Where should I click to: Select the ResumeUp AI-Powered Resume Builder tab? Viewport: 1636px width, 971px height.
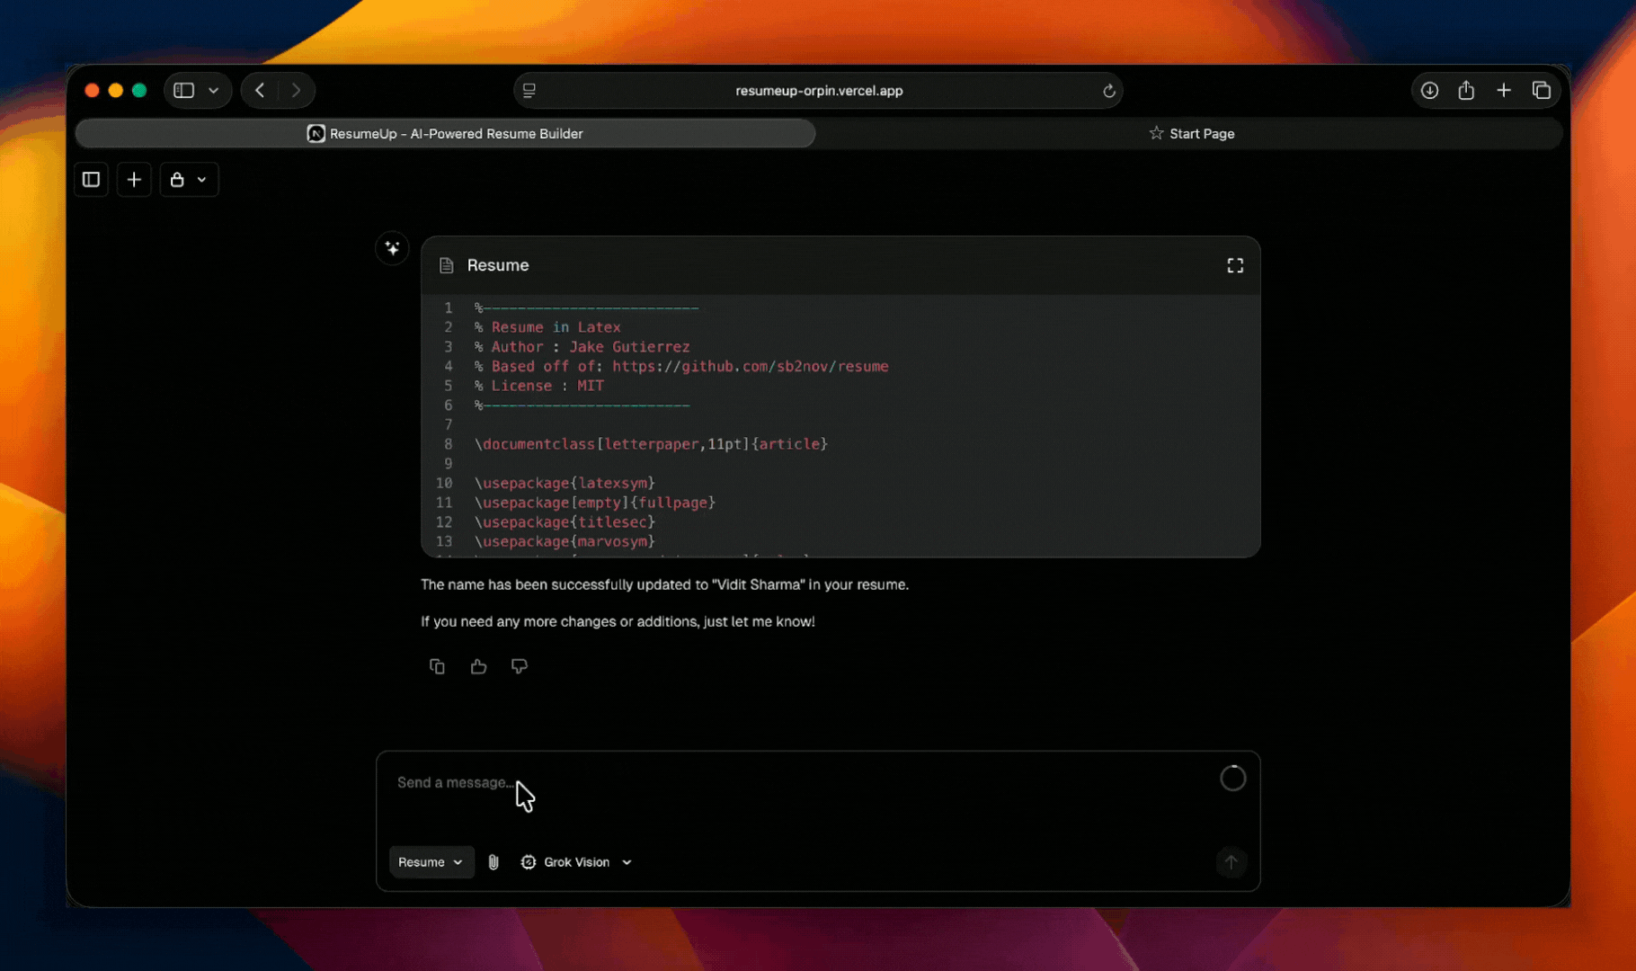point(446,134)
